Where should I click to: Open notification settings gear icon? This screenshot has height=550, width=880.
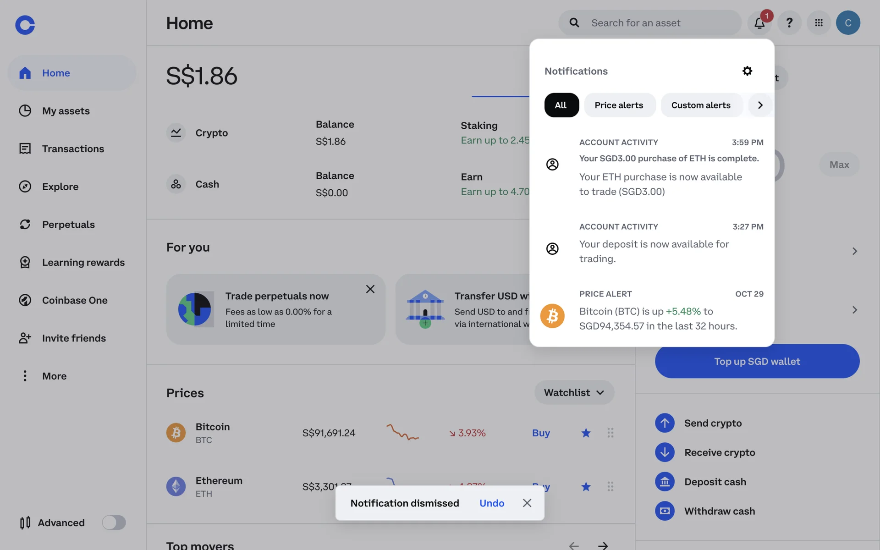[747, 71]
